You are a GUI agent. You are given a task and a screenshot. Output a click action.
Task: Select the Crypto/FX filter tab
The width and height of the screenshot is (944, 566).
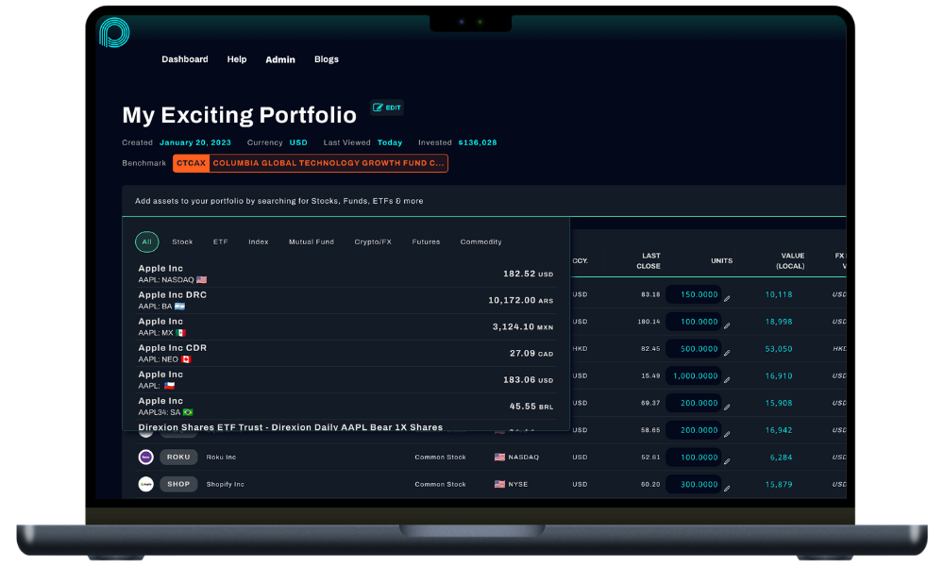point(373,241)
